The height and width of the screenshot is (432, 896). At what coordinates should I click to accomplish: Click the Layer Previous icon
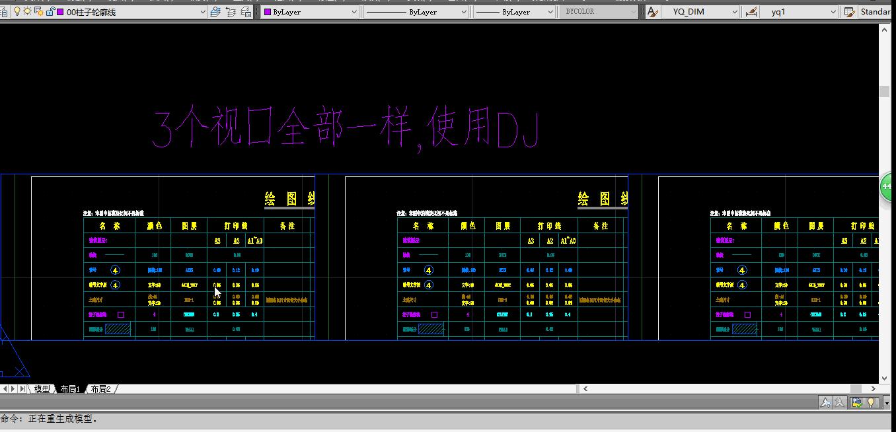tap(231, 12)
